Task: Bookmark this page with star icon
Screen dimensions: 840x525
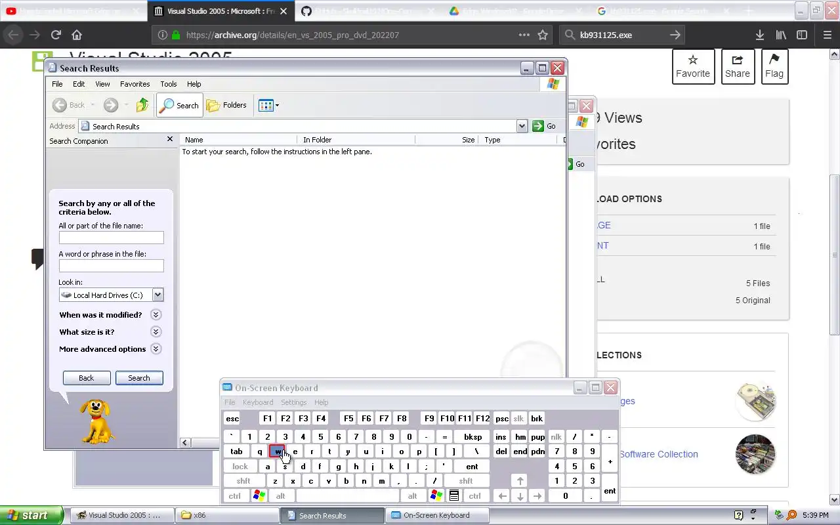Action: pos(543,35)
